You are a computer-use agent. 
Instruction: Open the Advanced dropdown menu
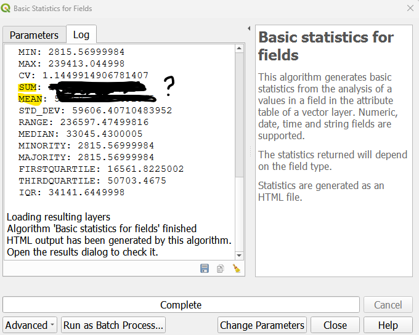(x=30, y=325)
